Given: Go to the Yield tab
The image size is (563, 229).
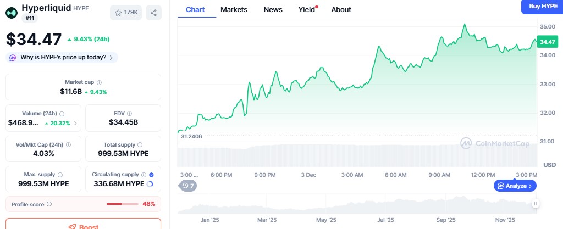Looking at the screenshot, I should tap(307, 9).
